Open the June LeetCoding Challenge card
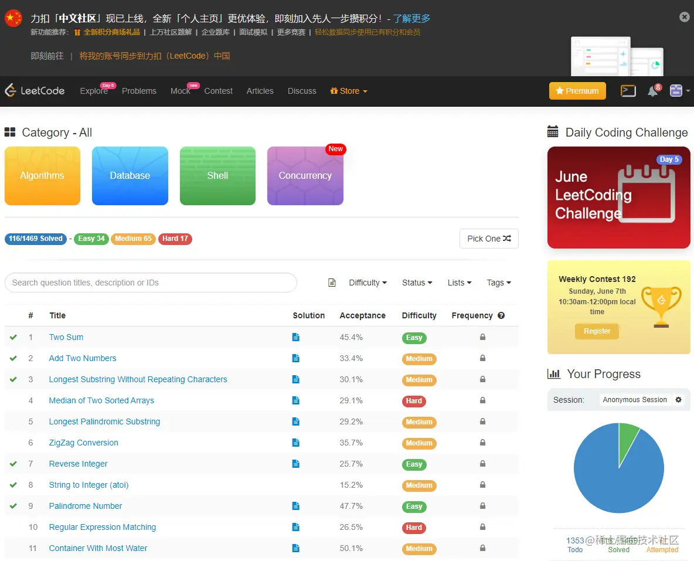Image resolution: width=694 pixels, height=561 pixels. pyautogui.click(x=619, y=198)
